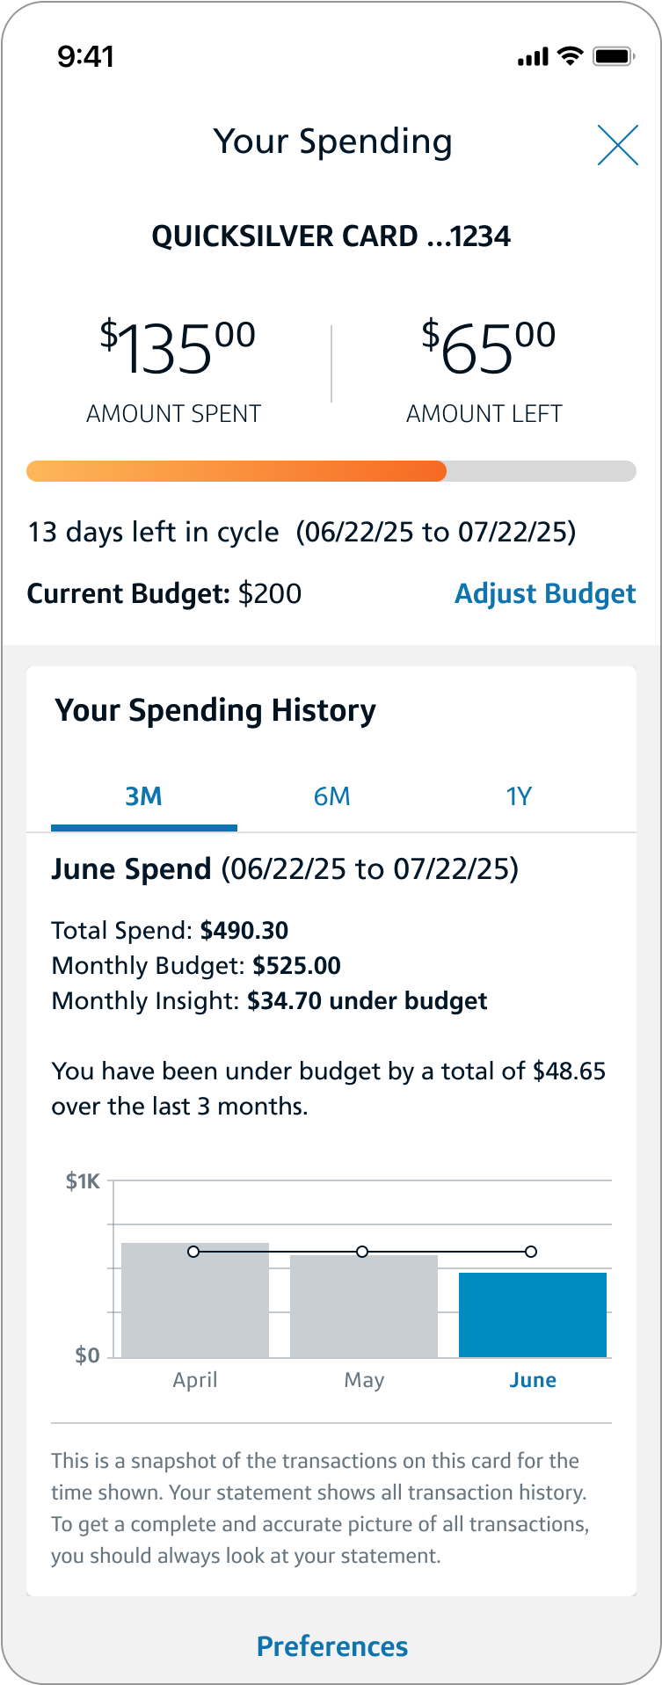662x1685 pixels.
Task: Select the 3M history tab
Action: pos(144,797)
